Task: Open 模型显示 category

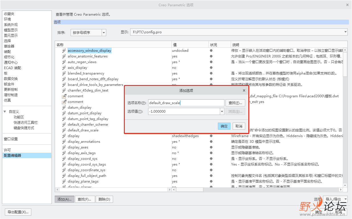Action: click(x=11, y=30)
